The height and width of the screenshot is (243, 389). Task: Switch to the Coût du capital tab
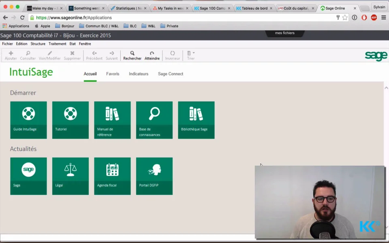click(x=296, y=8)
